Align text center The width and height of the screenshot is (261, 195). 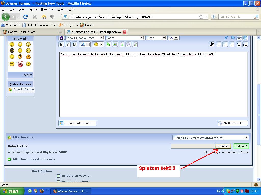(x=225, y=44)
